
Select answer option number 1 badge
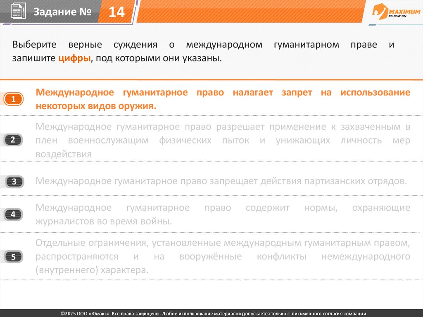point(14,99)
